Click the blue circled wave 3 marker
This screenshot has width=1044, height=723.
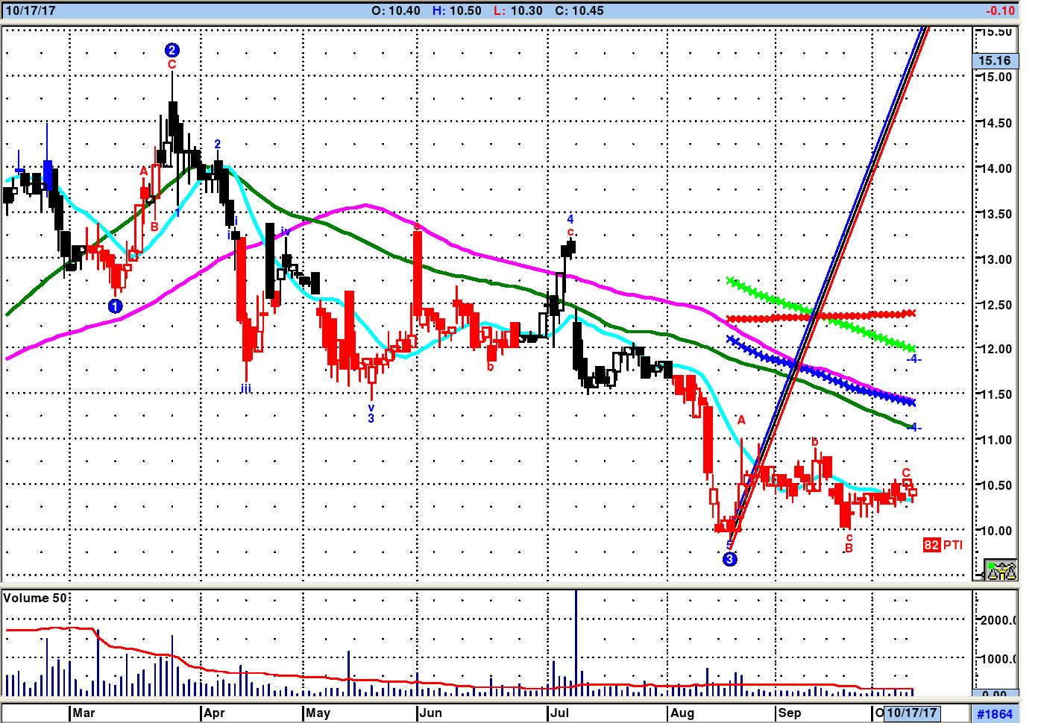pos(730,559)
